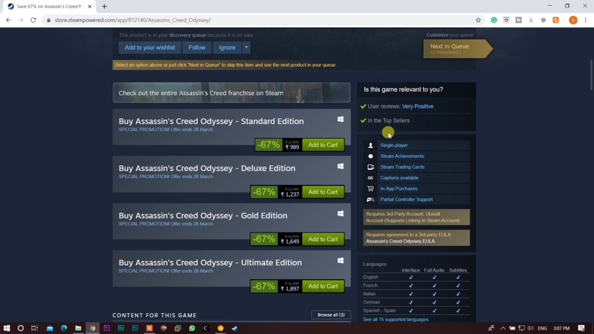This screenshot has height=334, width=594.
Task: Open the Assassin's Creed Odyssey EULA link
Action: (400, 241)
